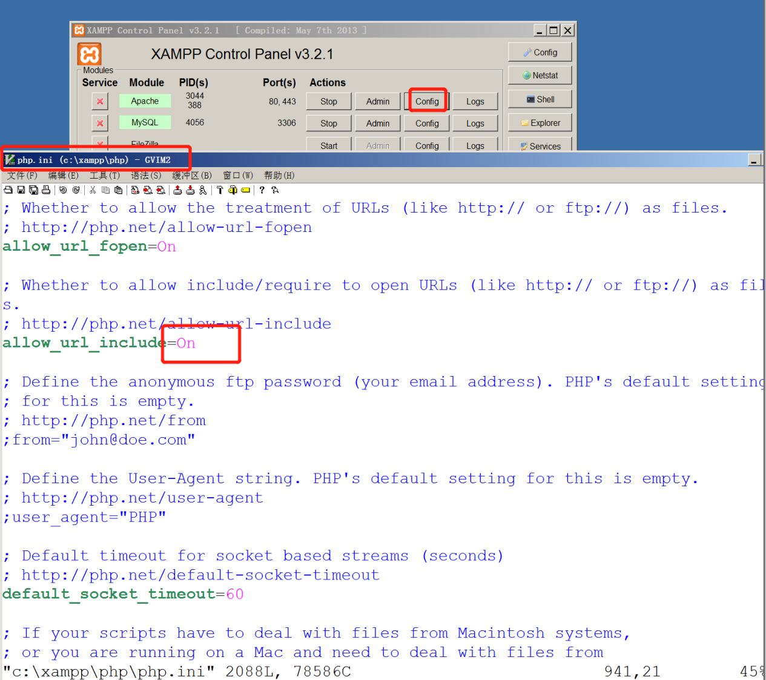This screenshot has width=766, height=680.
Task: Open Explorer from XAMPP panel
Action: pos(540,122)
